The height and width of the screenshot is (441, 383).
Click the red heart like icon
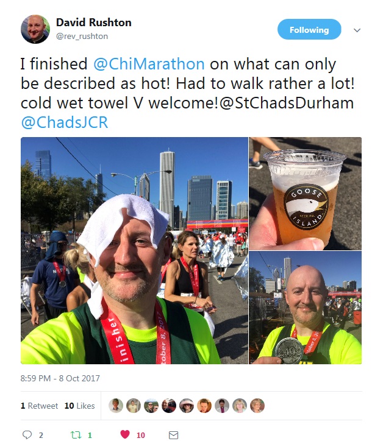pos(125,434)
